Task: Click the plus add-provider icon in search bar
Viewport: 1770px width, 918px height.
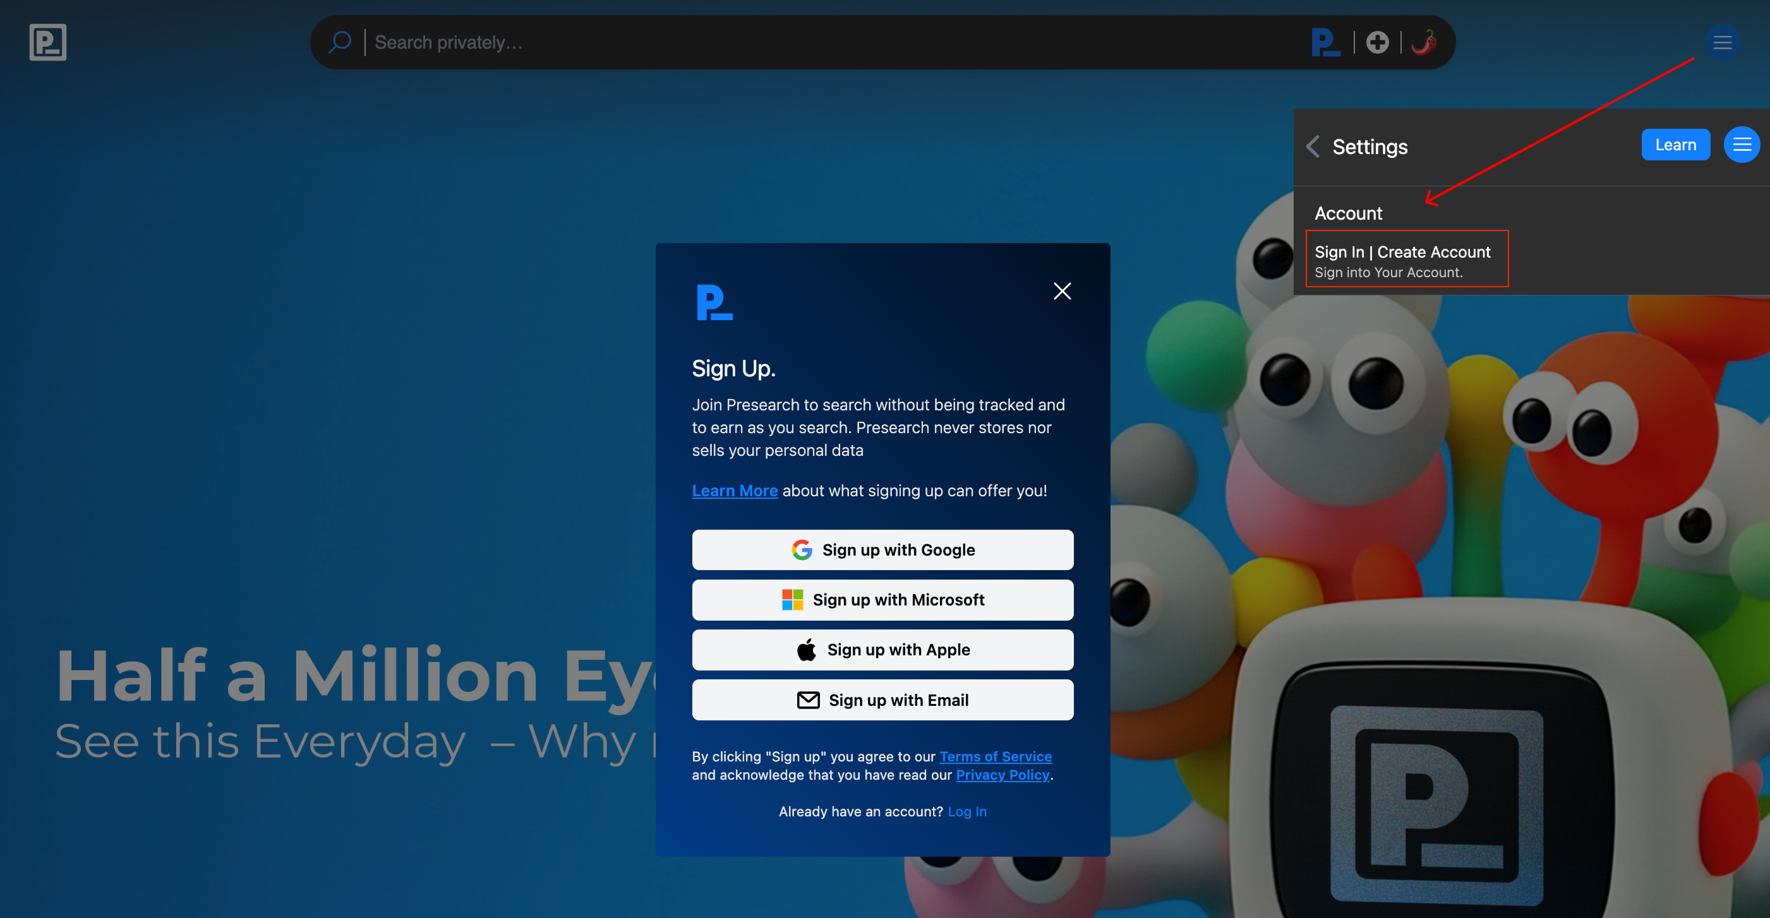Action: [1377, 42]
